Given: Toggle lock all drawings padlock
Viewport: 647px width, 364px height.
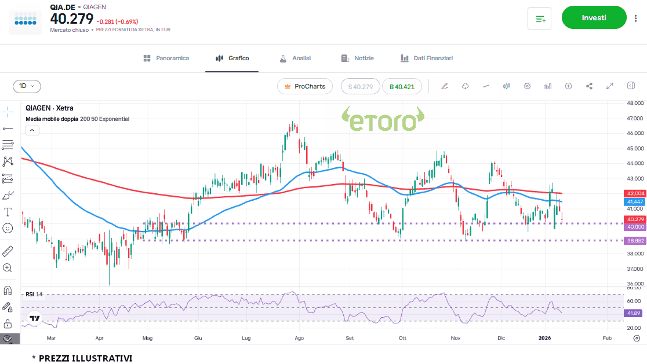Looking at the screenshot, I should [8, 323].
